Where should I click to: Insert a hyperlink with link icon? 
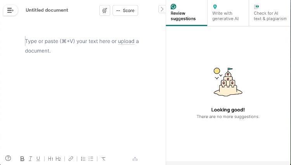(x=71, y=159)
